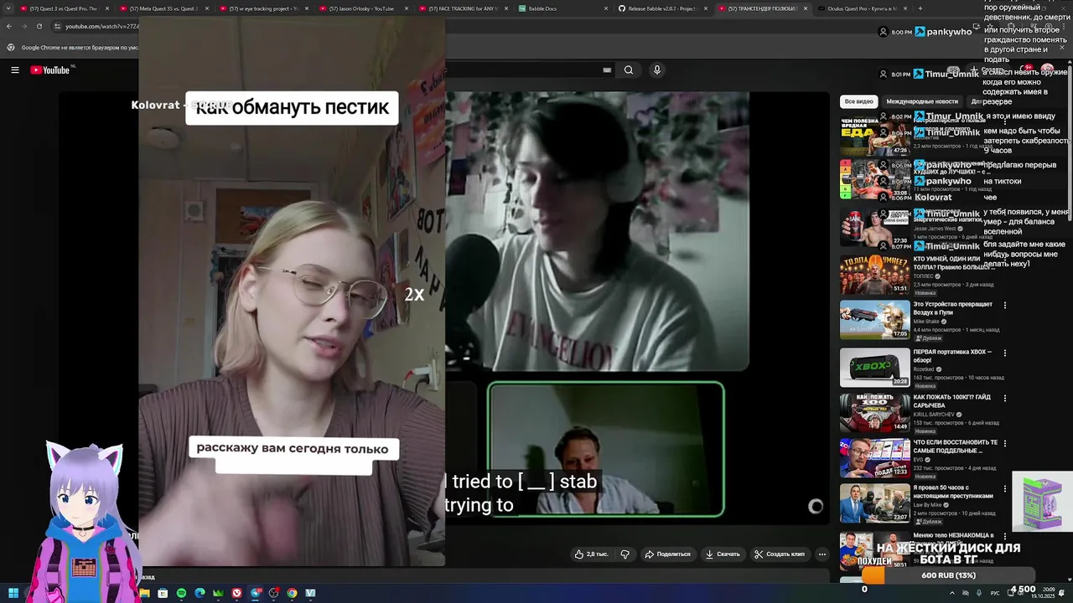Open the air-into-bullets device video thumbnail
1073x603 pixels.
pyautogui.click(x=874, y=320)
